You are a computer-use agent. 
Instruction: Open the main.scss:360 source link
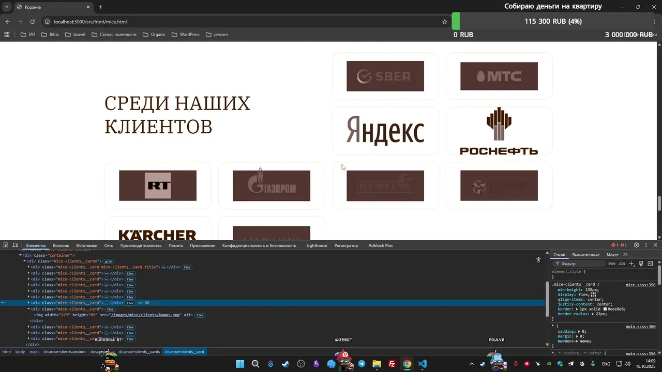point(640,327)
